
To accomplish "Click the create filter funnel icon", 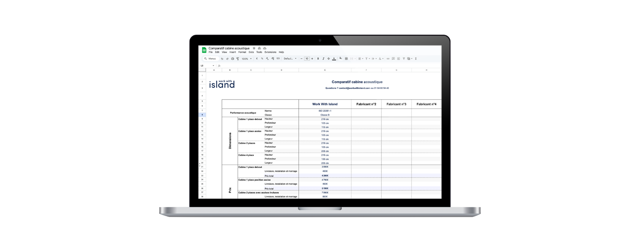I will [404, 59].
